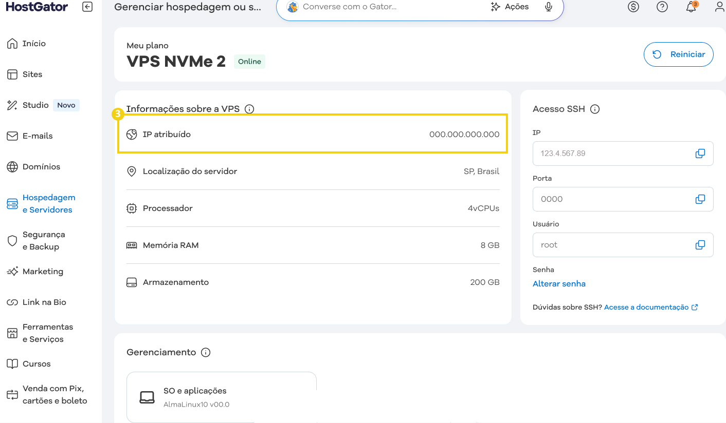Open the Acesse a documentação link
726x423 pixels.
(647, 306)
